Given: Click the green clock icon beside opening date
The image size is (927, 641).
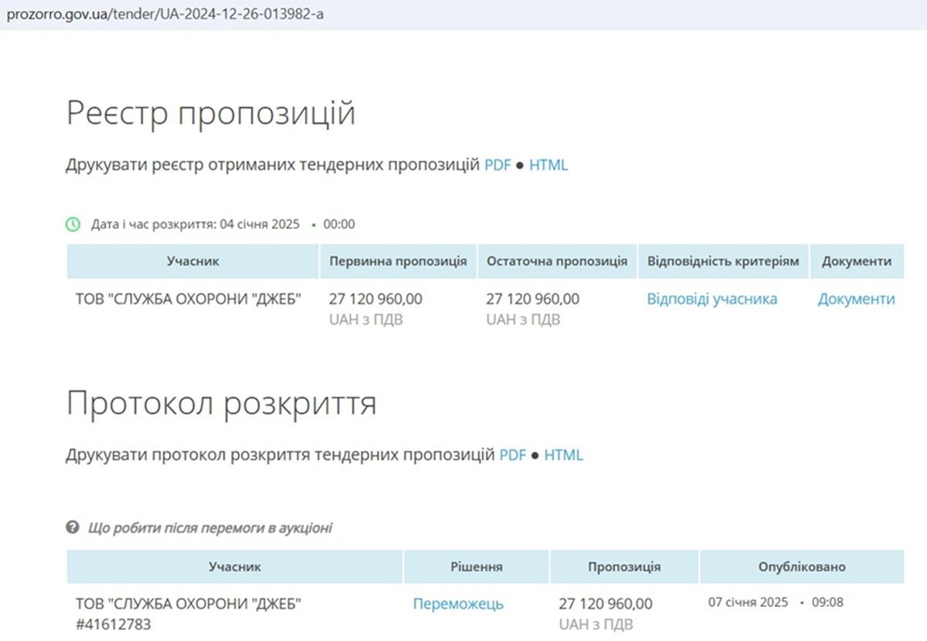Looking at the screenshot, I should coord(73,225).
